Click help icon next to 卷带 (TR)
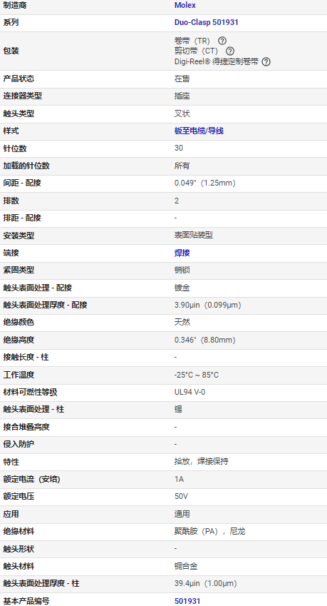The height and width of the screenshot is (606, 327). pos(222,41)
